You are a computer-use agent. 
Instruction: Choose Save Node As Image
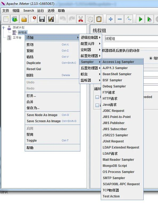[52, 115]
